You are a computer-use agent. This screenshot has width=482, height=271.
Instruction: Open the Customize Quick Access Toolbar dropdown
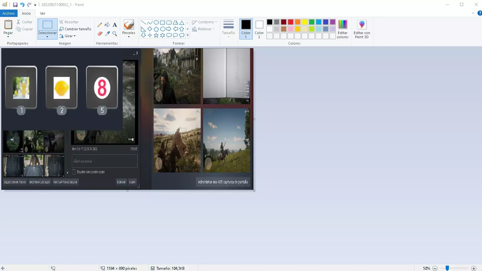pos(35,5)
